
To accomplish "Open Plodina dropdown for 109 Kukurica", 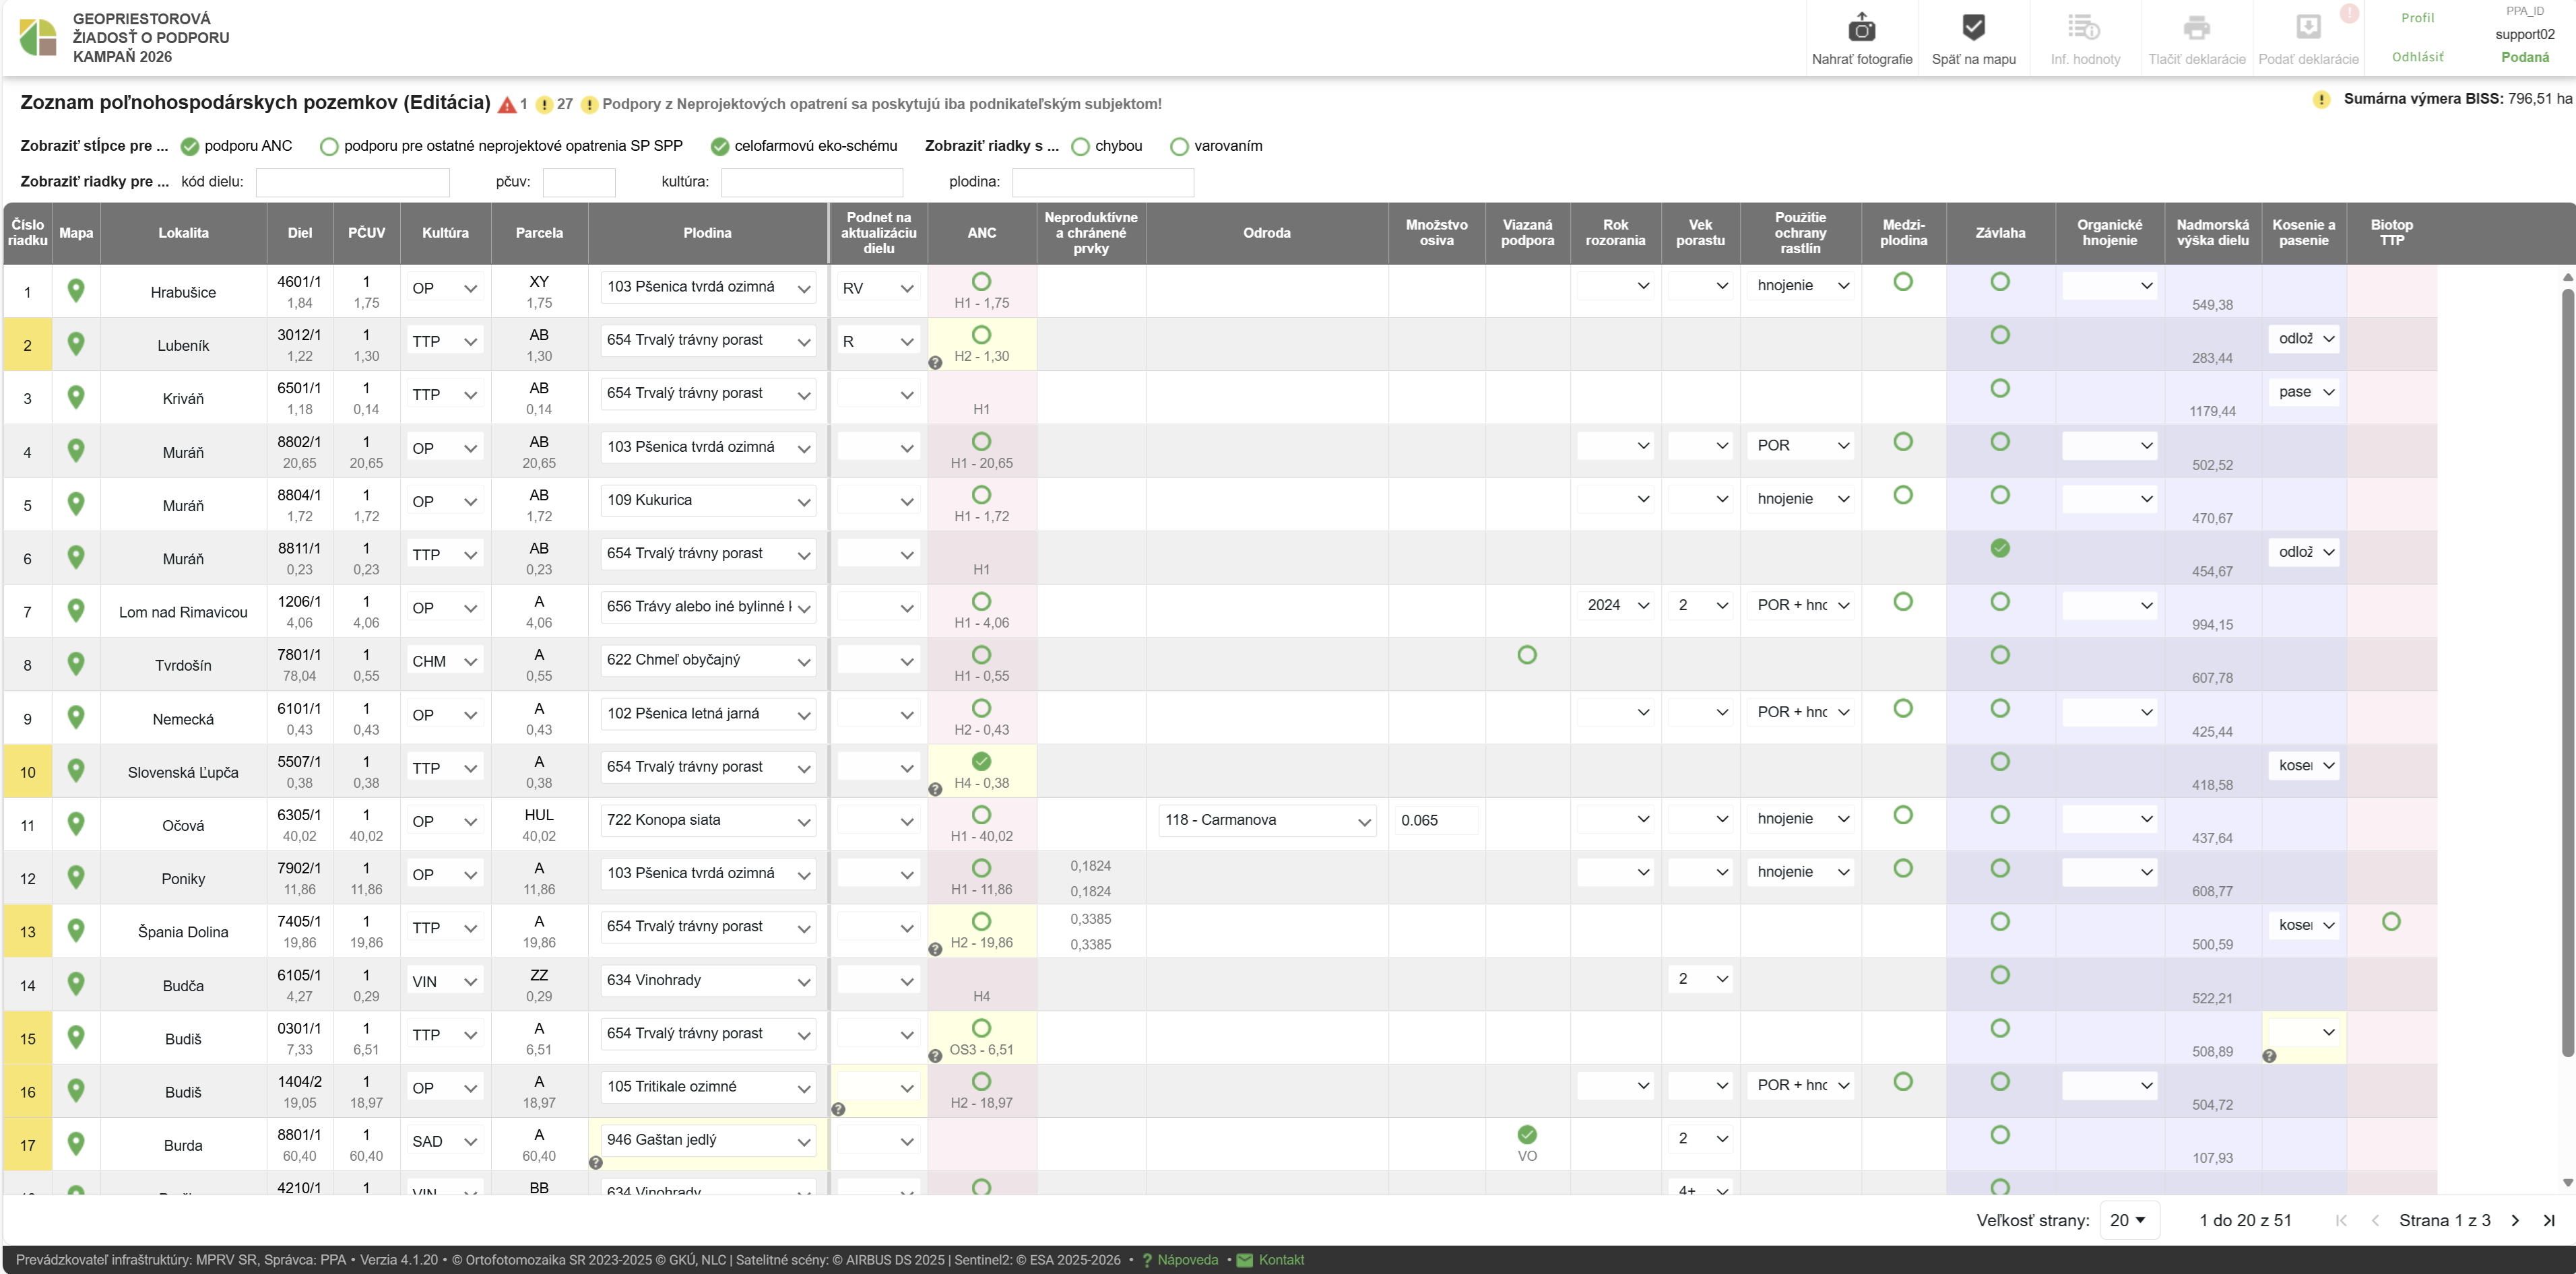I will (707, 500).
